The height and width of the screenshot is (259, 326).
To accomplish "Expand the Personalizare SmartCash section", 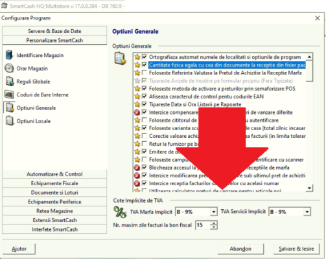I will 54,40.
